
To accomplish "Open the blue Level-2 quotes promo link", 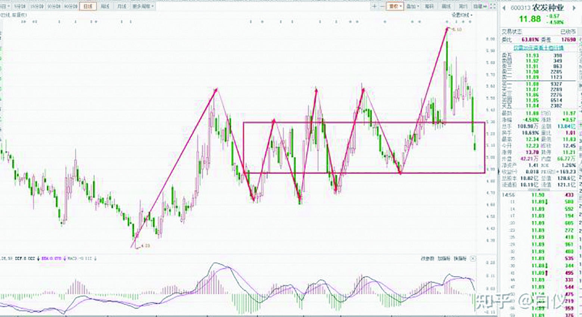I will click(538, 48).
